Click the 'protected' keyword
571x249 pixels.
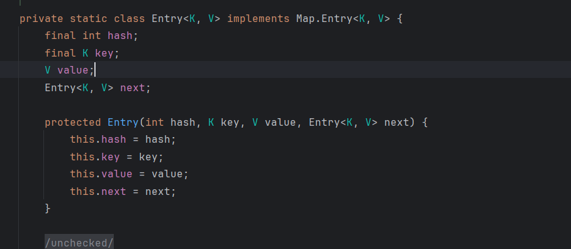pos(73,123)
